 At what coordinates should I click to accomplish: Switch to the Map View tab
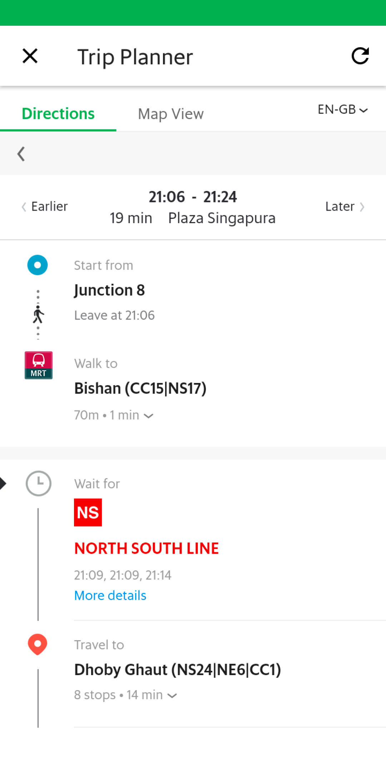pos(171,114)
